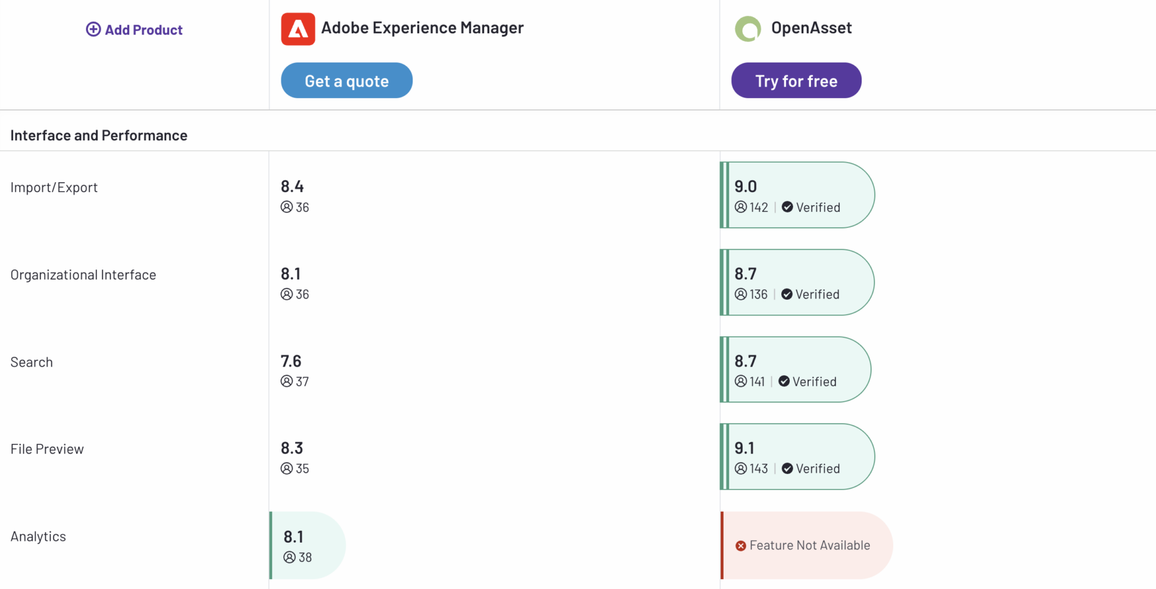Click the Organizational Interface feature label
This screenshot has height=589, width=1156.
(x=83, y=274)
